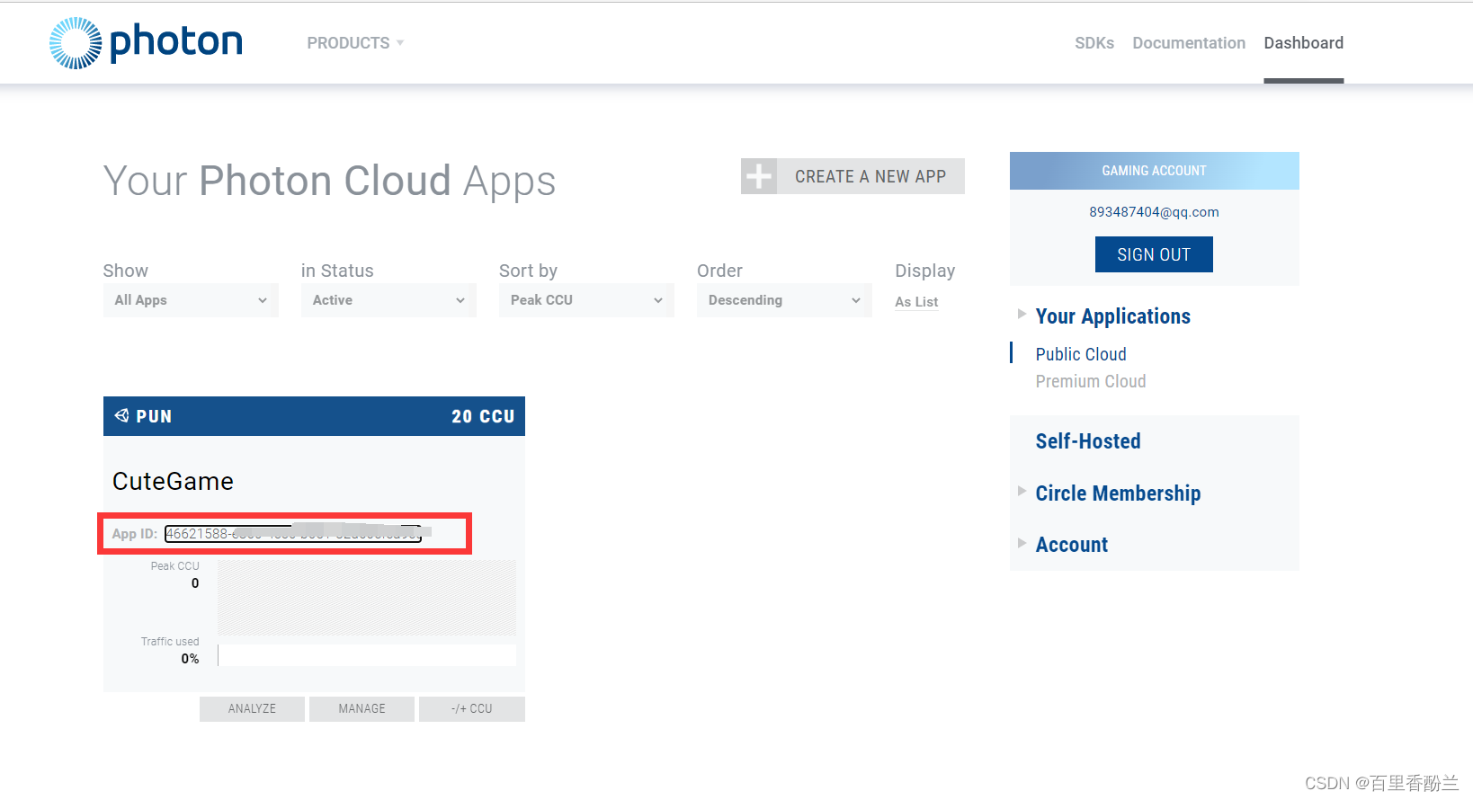Click the SIGN OUT button

point(1154,254)
